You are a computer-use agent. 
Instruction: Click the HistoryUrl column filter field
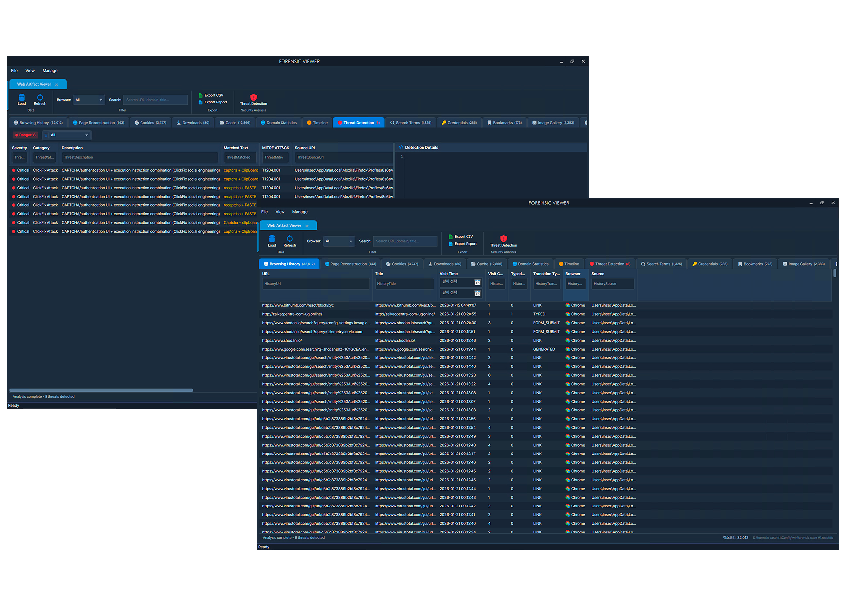[316, 284]
